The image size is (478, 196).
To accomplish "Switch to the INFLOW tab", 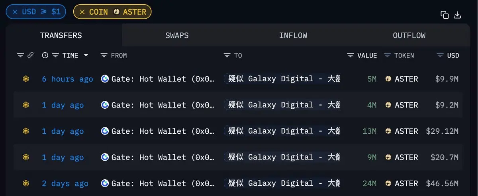I will coord(293,35).
